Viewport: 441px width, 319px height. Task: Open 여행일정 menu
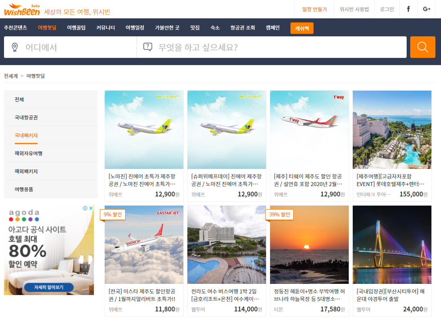(x=135, y=28)
